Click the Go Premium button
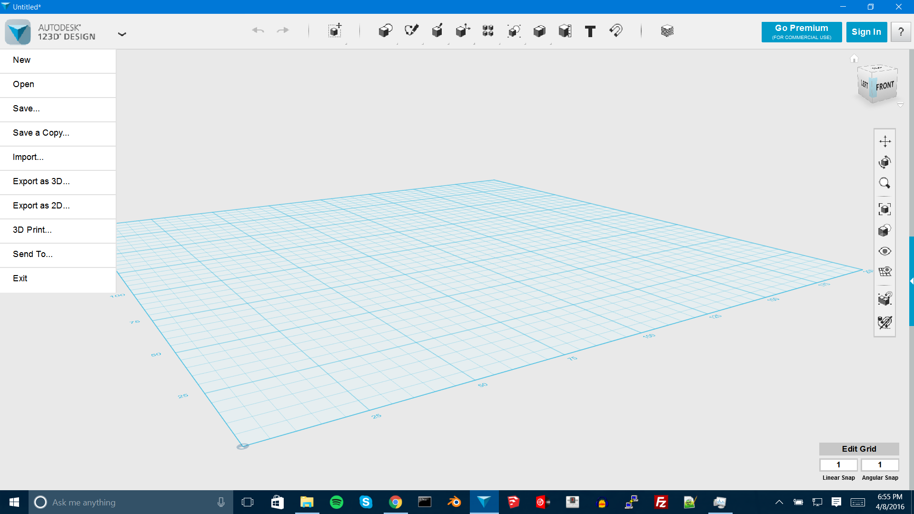This screenshot has height=514, width=914. click(801, 31)
